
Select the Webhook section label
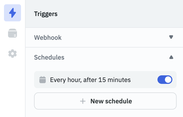click(48, 38)
